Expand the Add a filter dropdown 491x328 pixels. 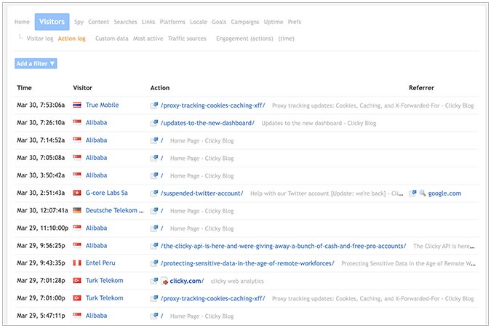click(x=36, y=63)
